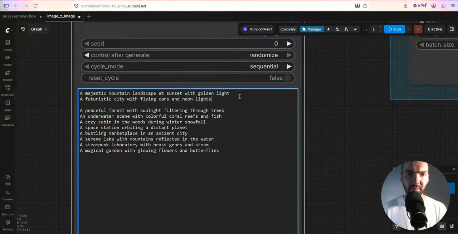Open the Graph dropdown
This screenshot has width=458, height=234.
pyautogui.click(x=39, y=29)
